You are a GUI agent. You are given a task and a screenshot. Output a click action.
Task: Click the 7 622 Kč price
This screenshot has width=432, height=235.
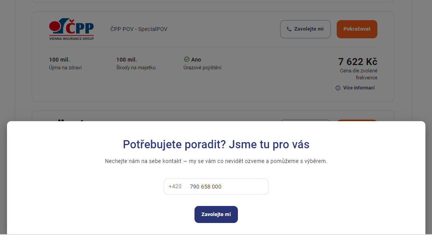[358, 62]
